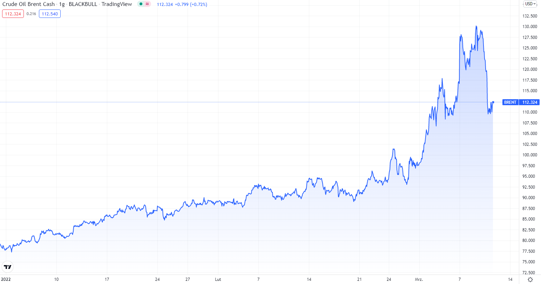Click the Lut month label on time axis

coord(218,279)
